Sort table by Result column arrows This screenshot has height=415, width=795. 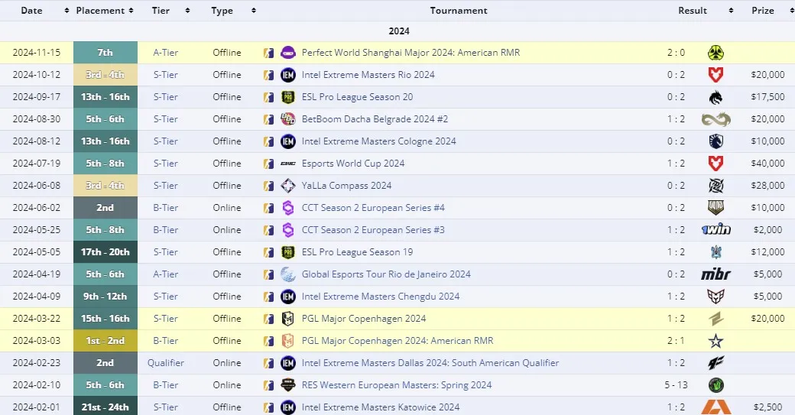tap(731, 11)
